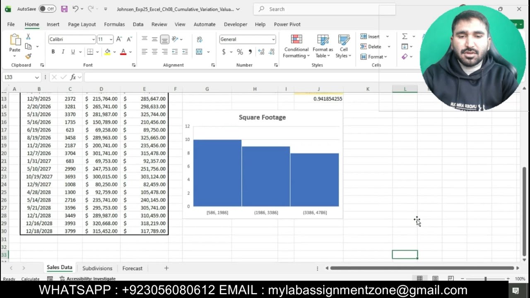This screenshot has width=530, height=298.
Task: Switch to Page Layout view icon
Action: point(435,279)
